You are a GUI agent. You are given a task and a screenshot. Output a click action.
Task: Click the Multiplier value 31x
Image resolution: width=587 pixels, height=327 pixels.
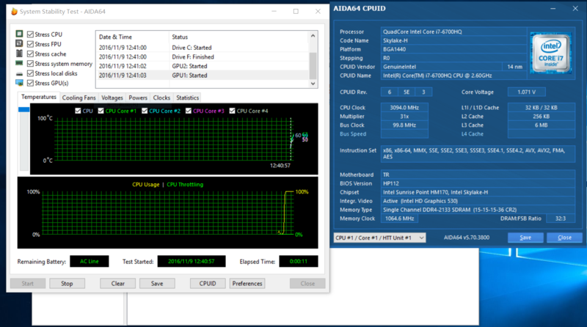[404, 117]
